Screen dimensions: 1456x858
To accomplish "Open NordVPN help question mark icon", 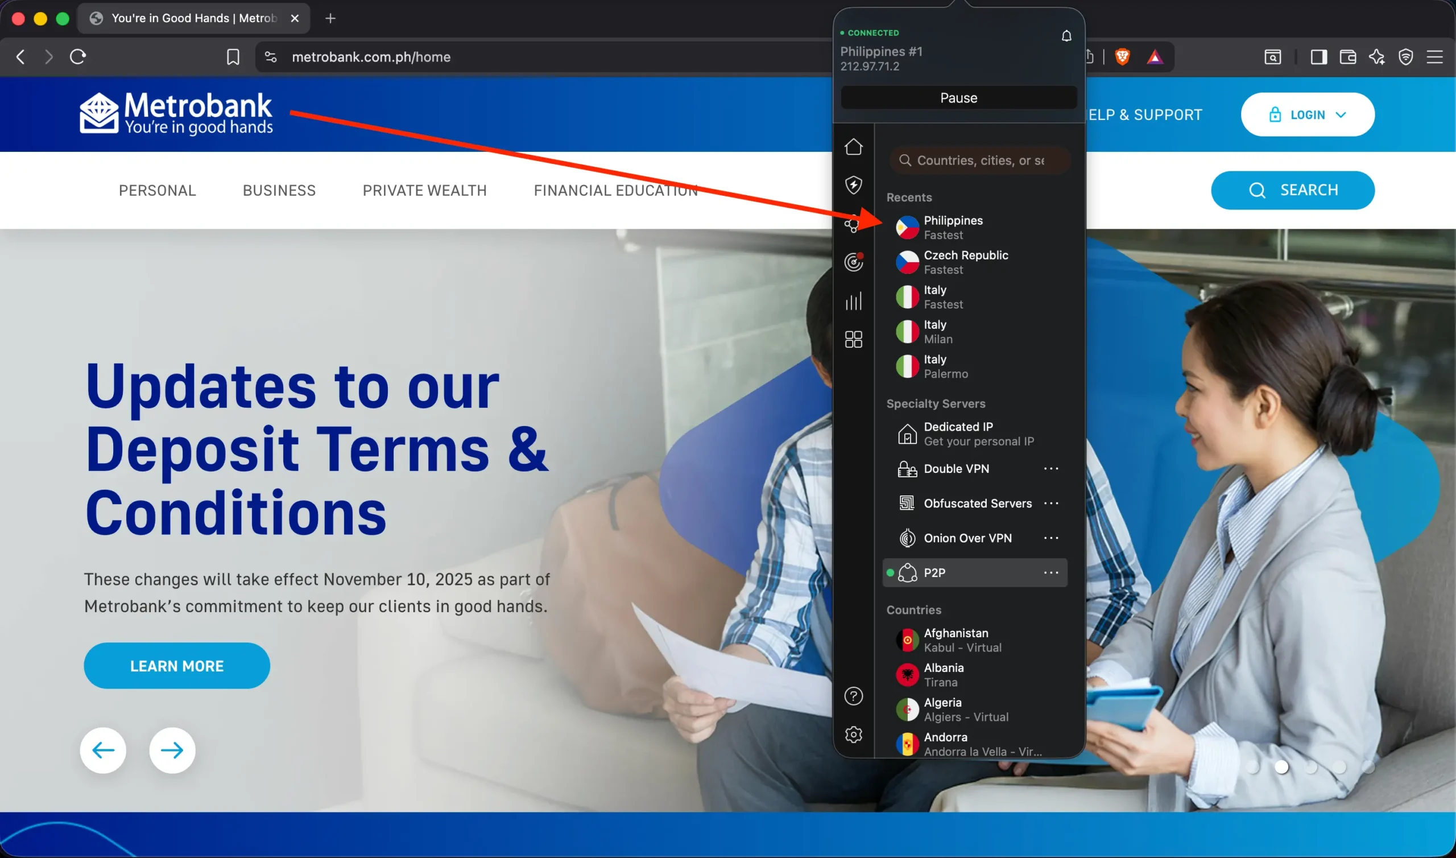I will click(853, 696).
